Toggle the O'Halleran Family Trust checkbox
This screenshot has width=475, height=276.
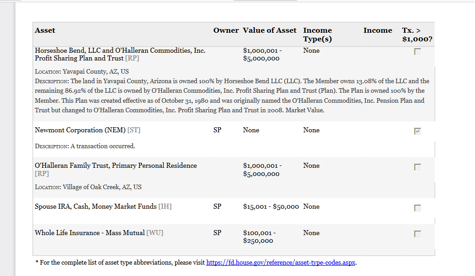pos(417,167)
